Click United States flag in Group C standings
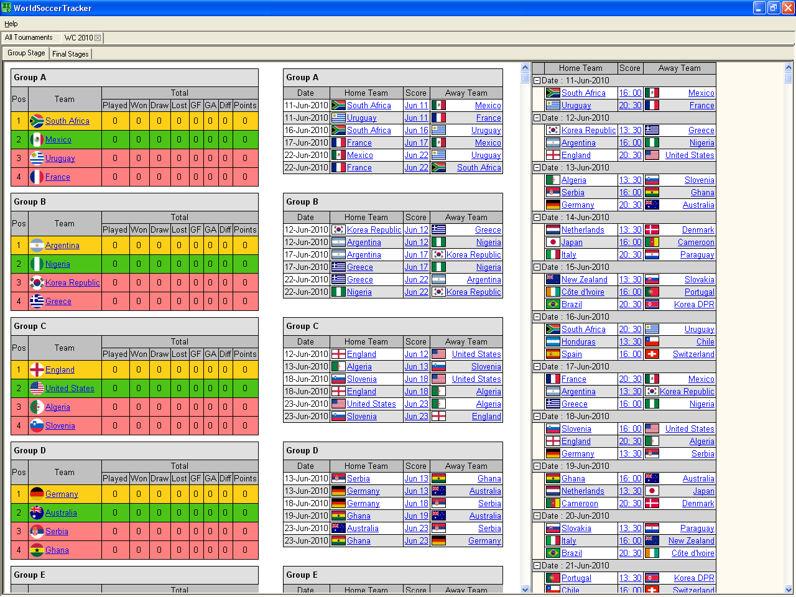This screenshot has width=796, height=597. (37, 388)
